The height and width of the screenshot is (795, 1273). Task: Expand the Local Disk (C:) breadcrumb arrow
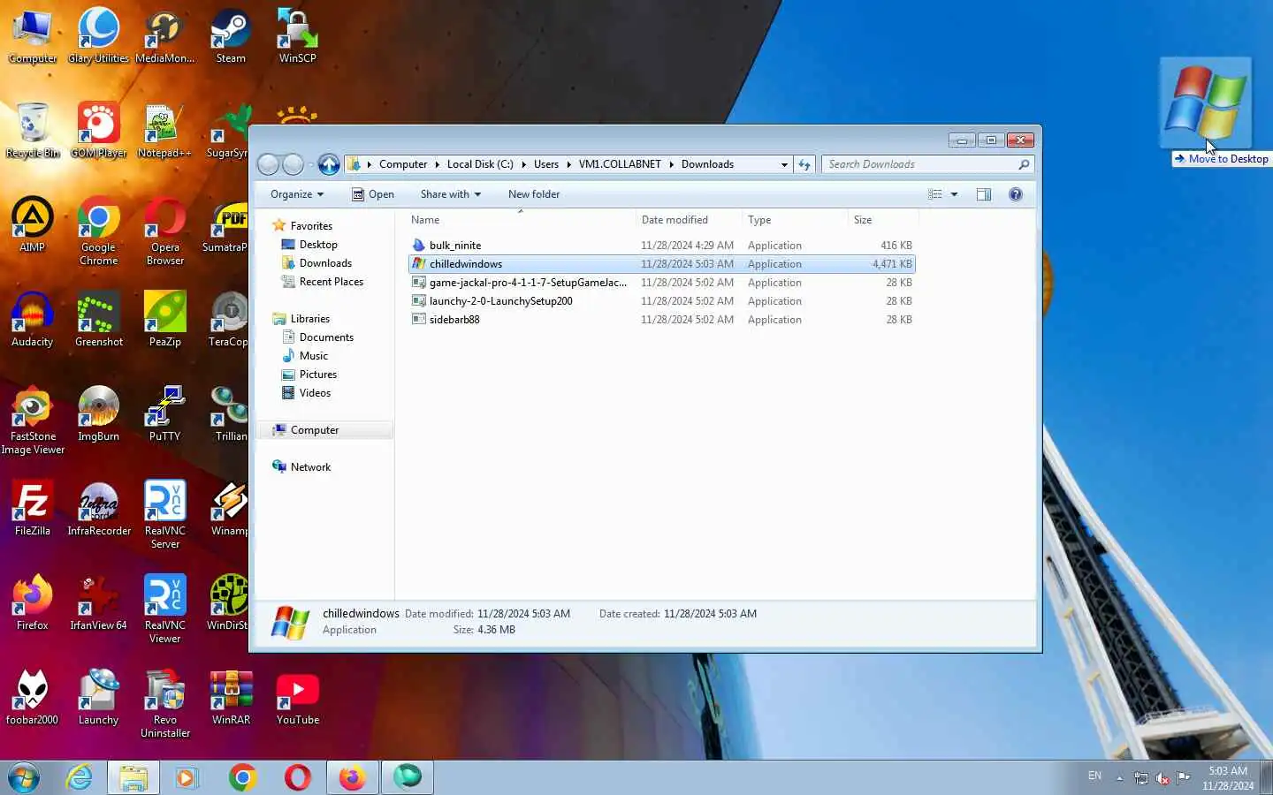[523, 164]
